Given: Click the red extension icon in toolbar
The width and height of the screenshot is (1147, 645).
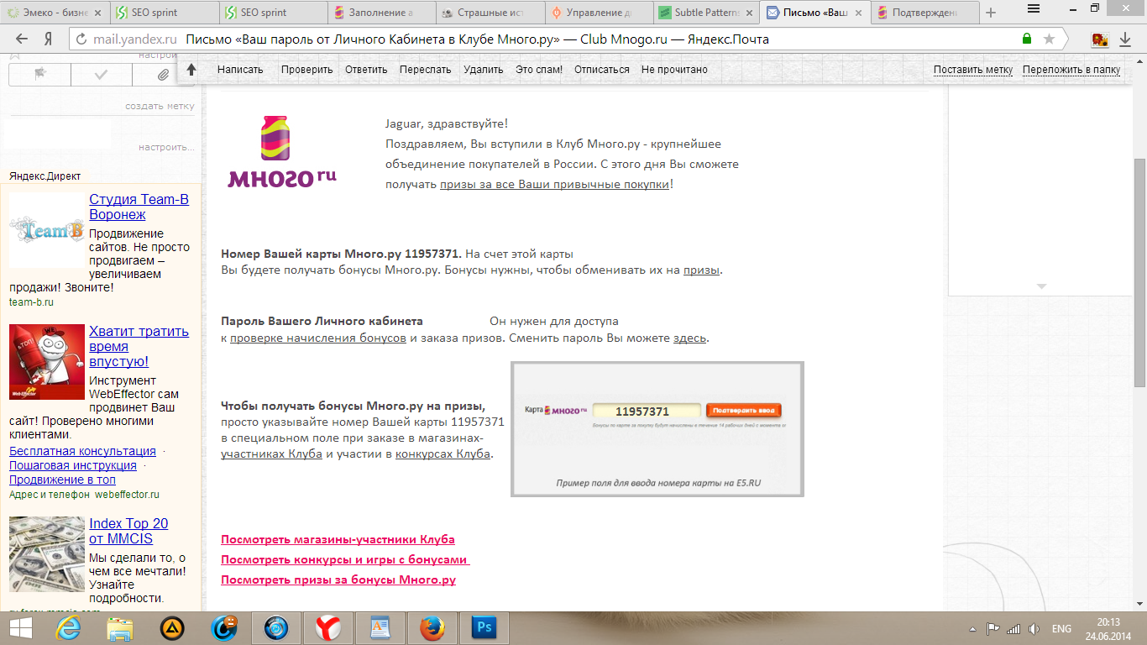Looking at the screenshot, I should coord(1100,39).
